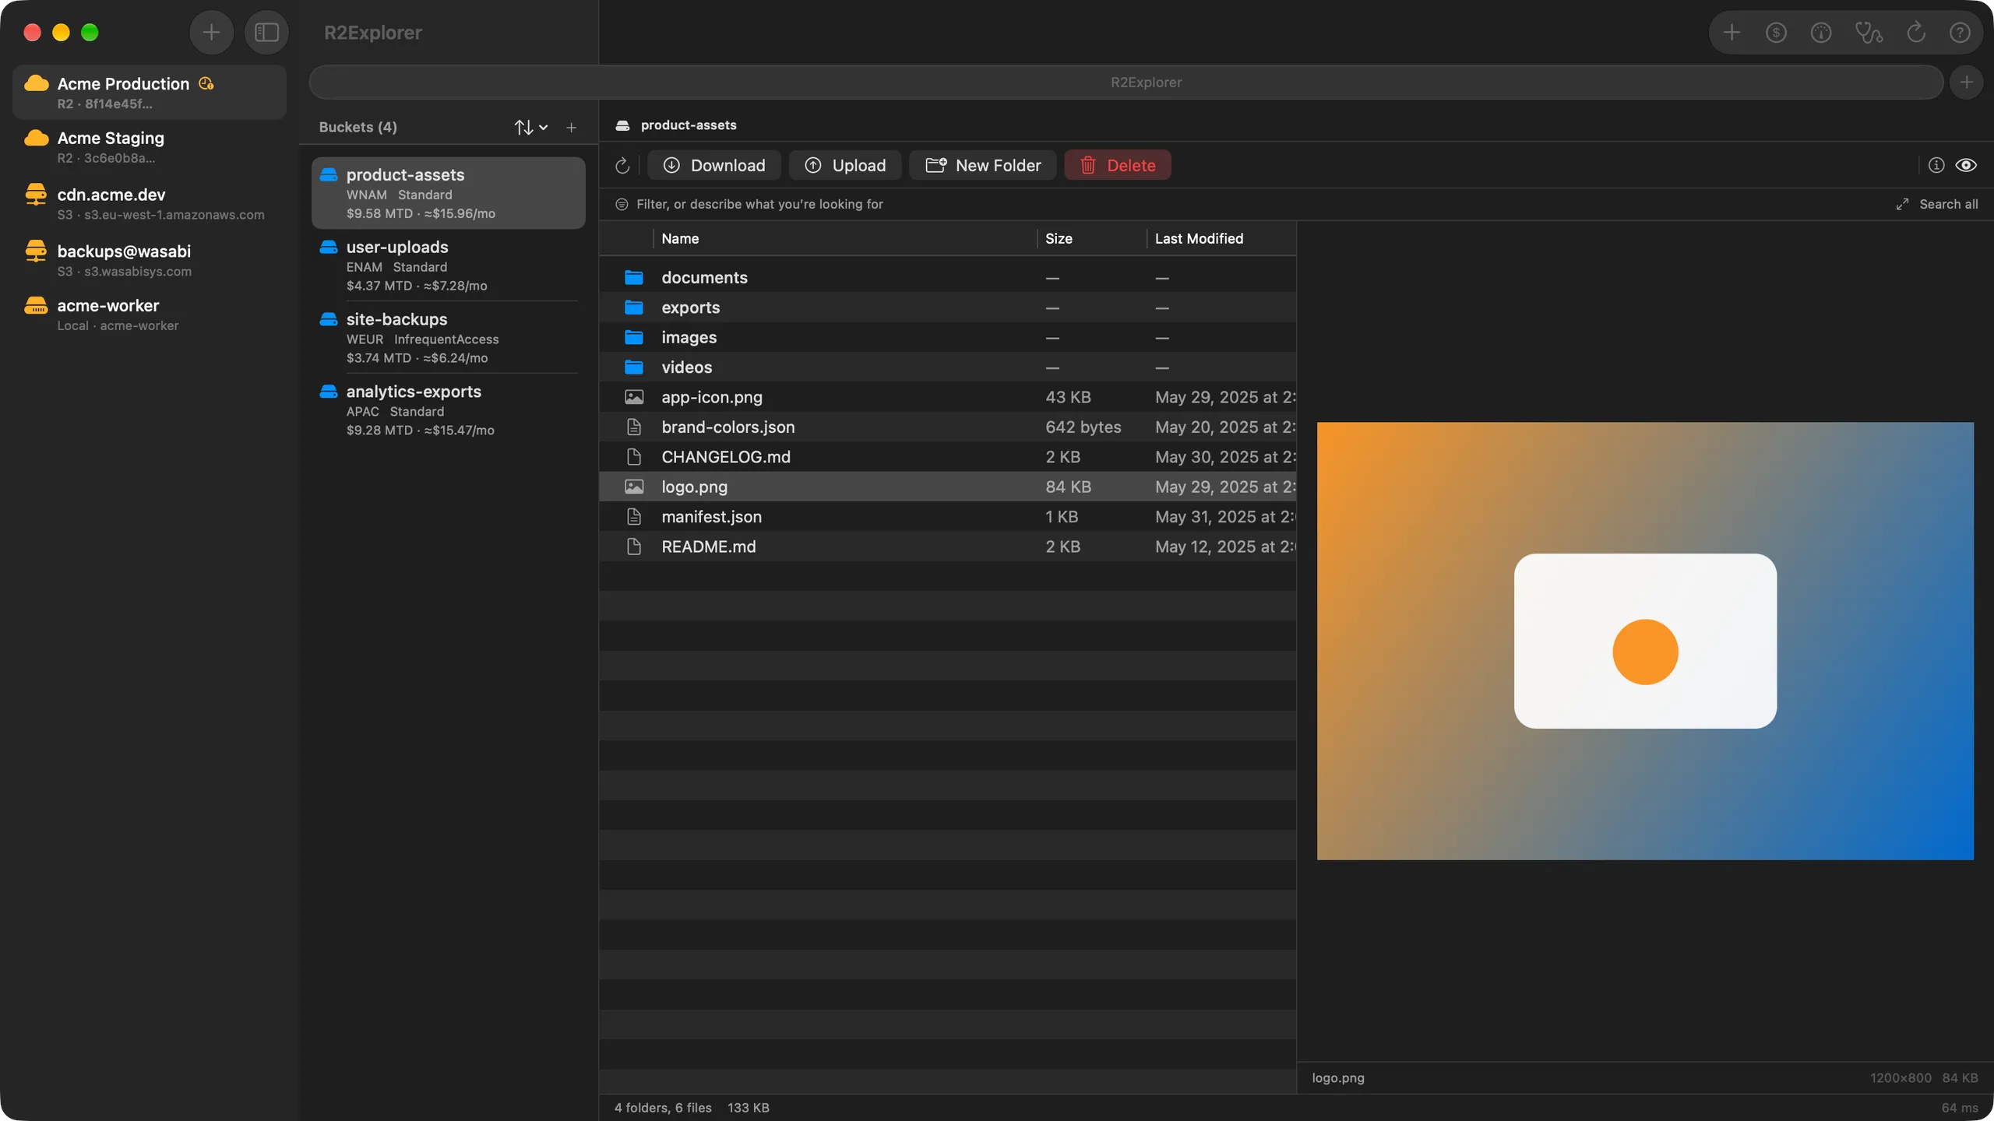This screenshot has height=1121, width=1994.
Task: Open the bucket sort order dropdown
Action: point(531,127)
